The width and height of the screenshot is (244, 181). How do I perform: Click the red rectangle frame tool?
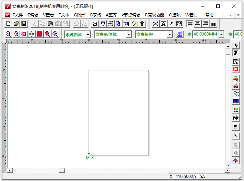[236, 69]
